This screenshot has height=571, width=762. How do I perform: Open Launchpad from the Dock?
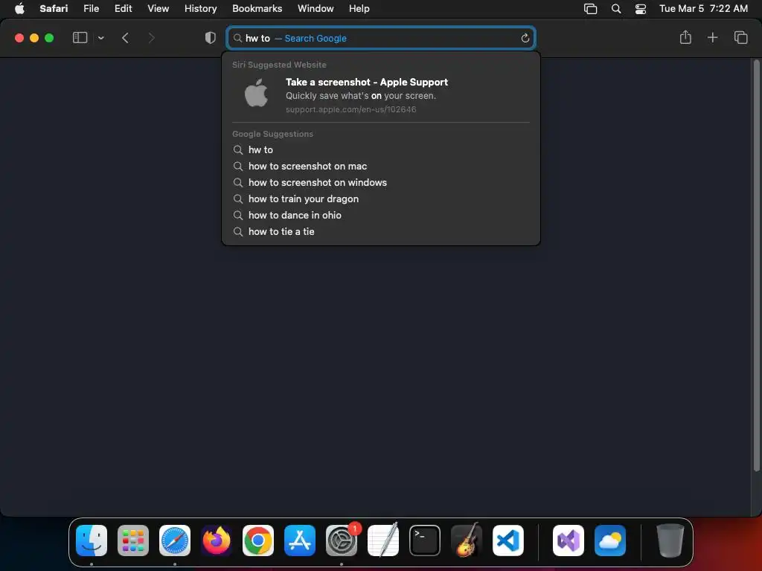[x=133, y=541]
